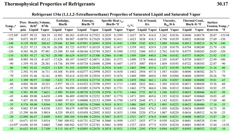
Task: Click the 'Density, lb/ft³ Liquid' header
Action: (34, 26)
